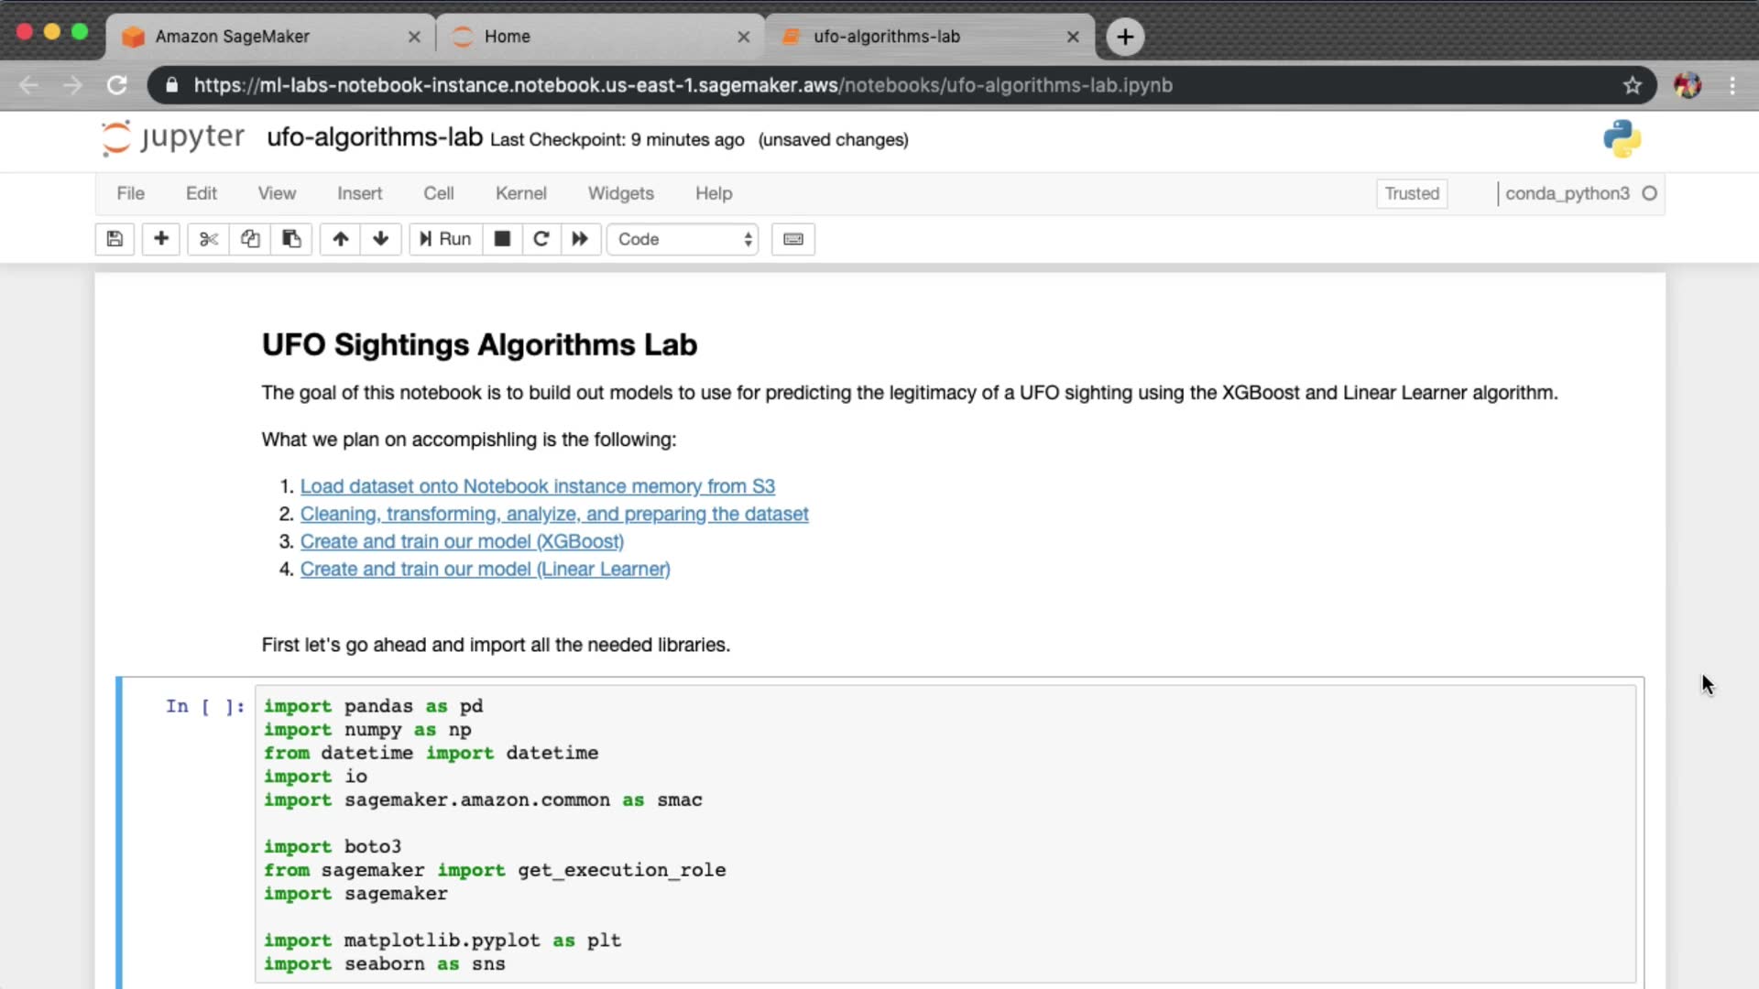
Task: Switch to the Amazon SageMaker tab
Action: (x=233, y=37)
